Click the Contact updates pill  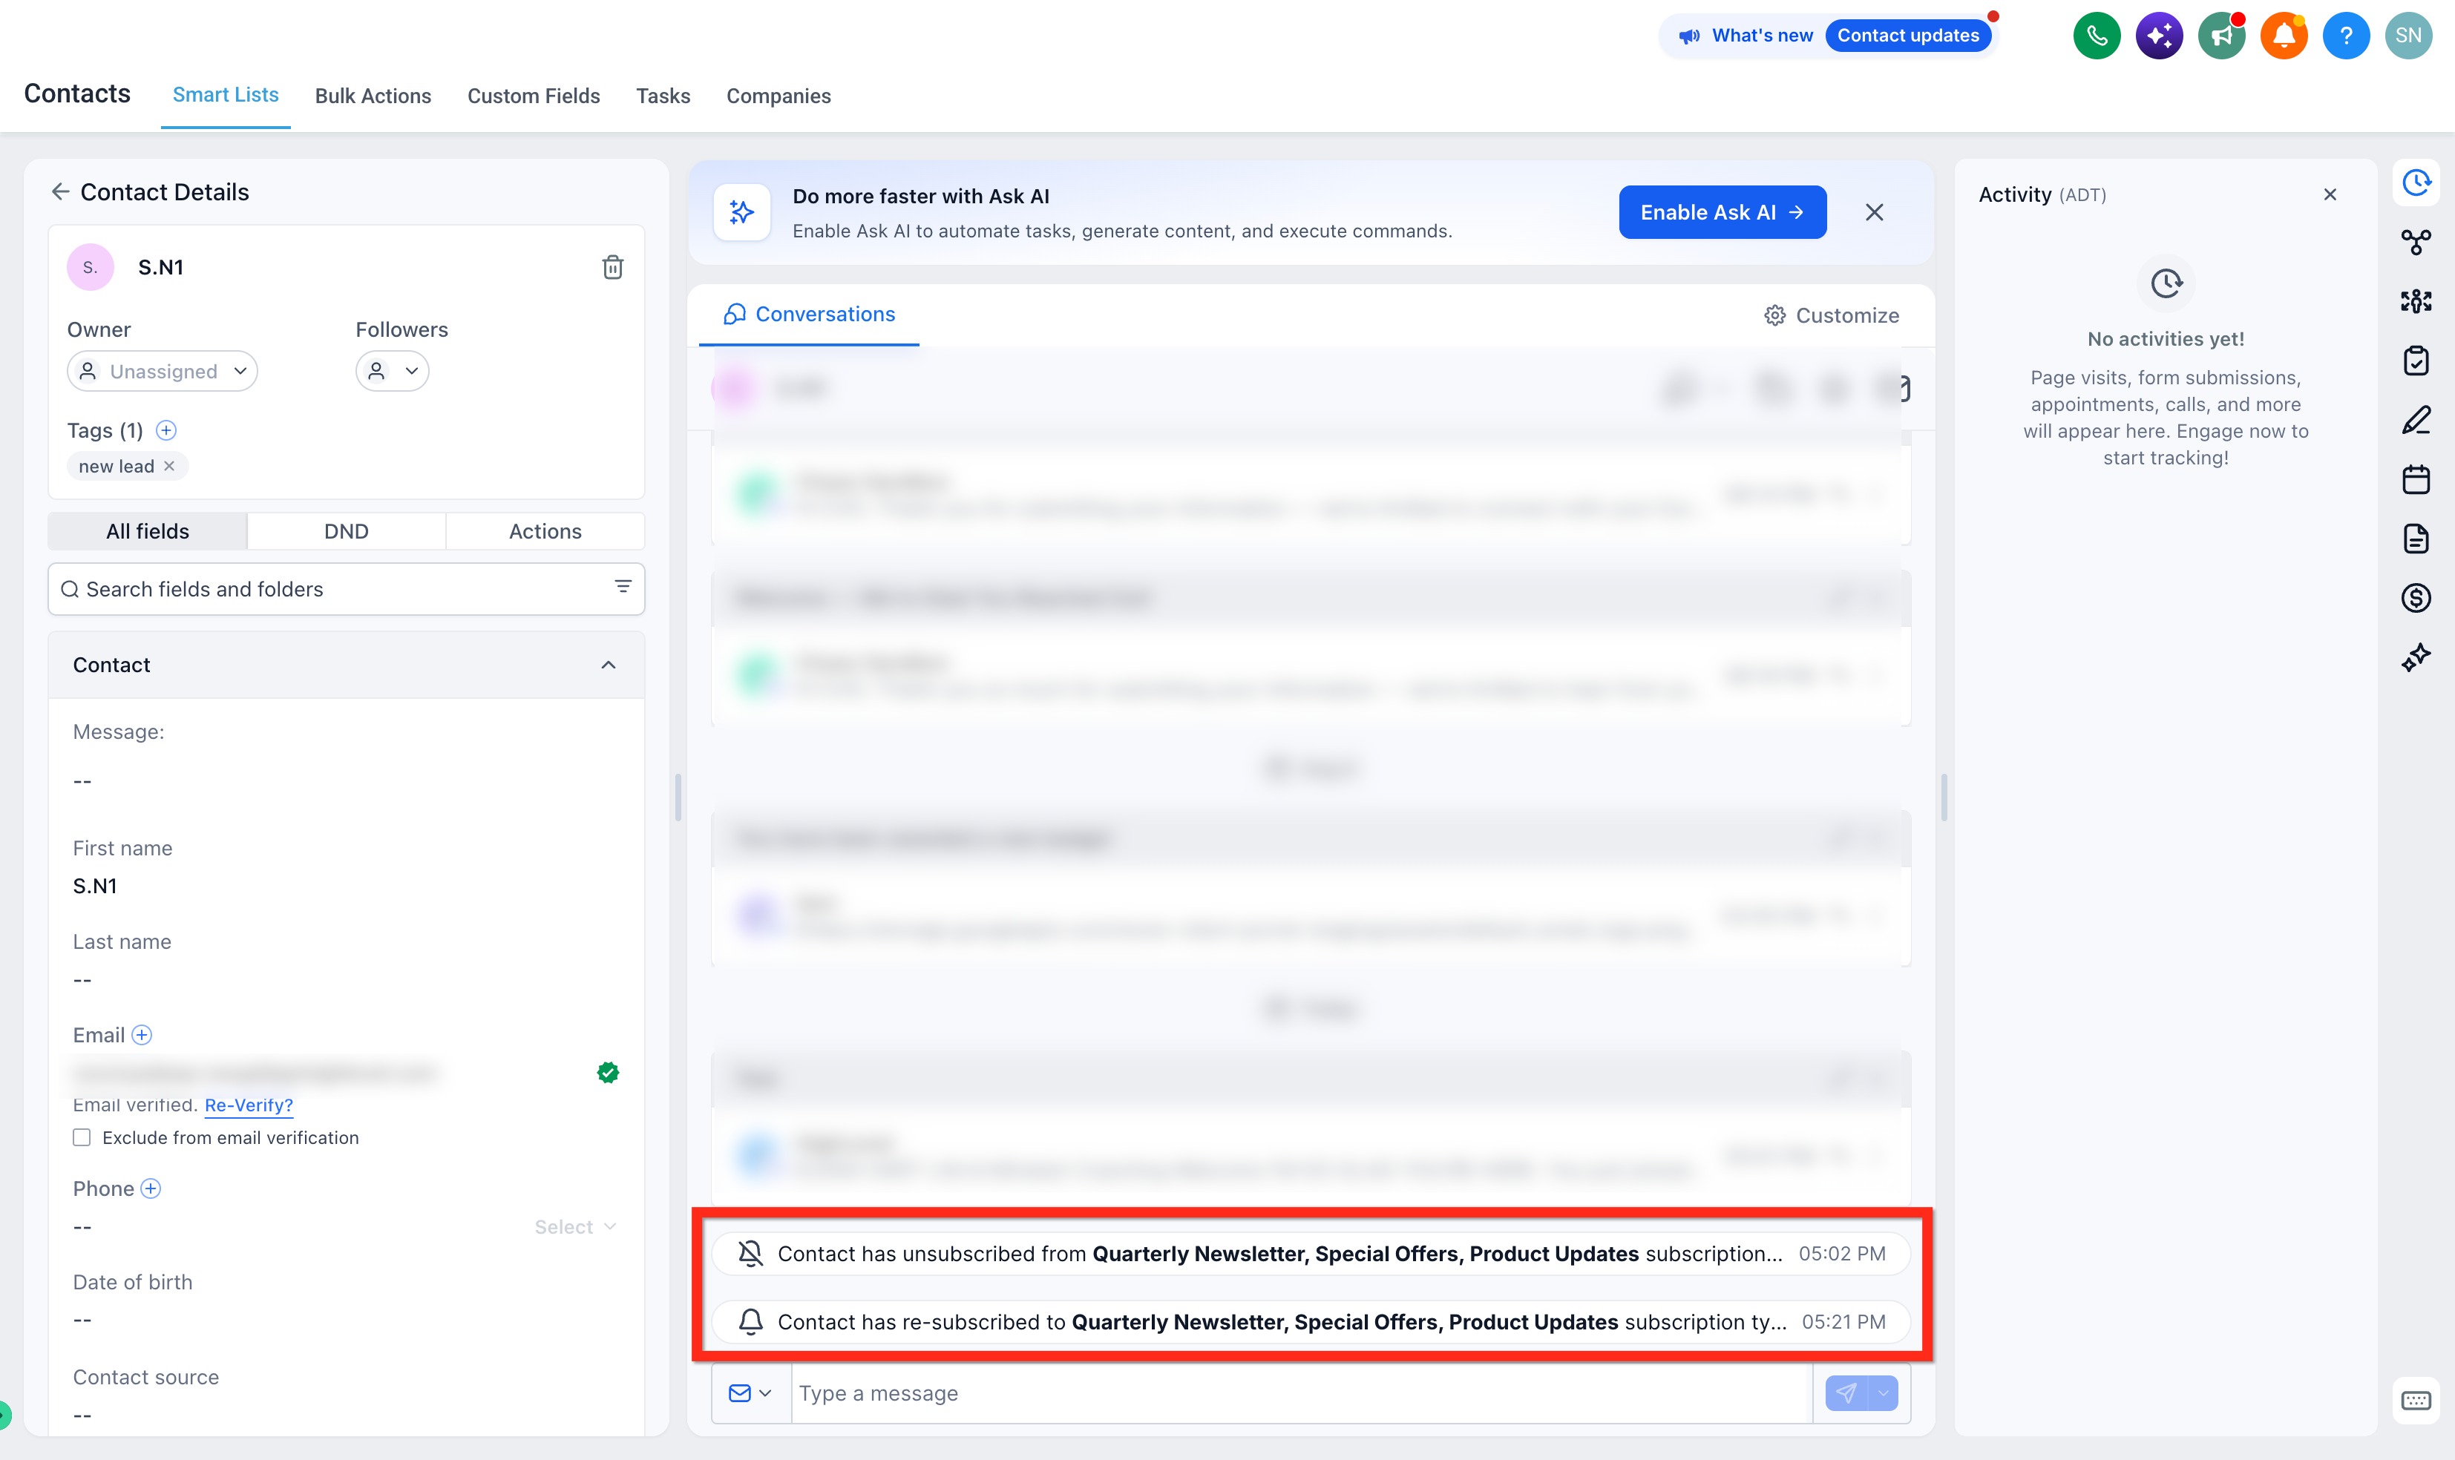coord(1908,36)
